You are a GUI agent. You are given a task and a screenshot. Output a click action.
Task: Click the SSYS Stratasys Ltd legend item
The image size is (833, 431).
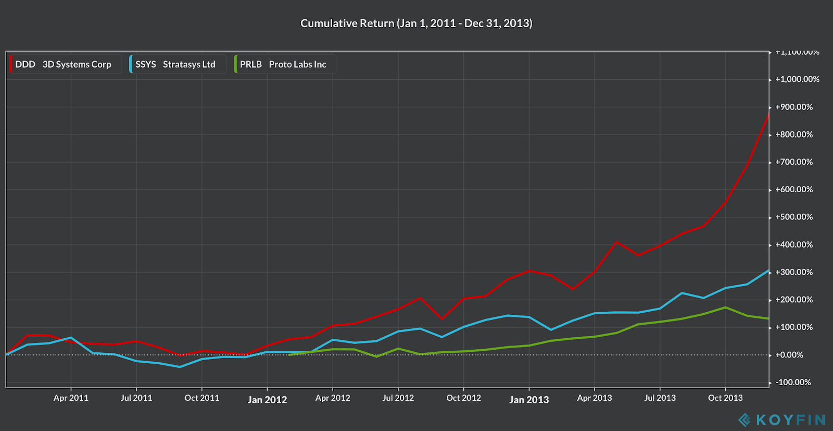coord(178,64)
